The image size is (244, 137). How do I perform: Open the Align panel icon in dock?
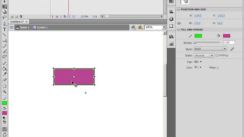pyautogui.click(x=171, y=12)
